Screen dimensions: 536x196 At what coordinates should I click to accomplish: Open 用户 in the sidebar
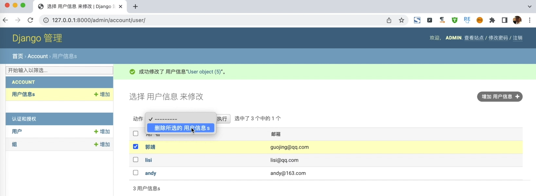pyautogui.click(x=17, y=131)
